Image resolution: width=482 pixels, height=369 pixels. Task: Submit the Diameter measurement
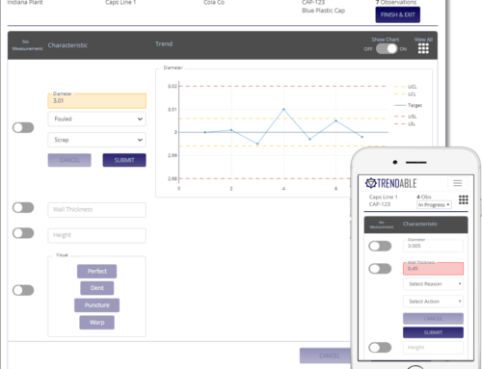coord(124,160)
